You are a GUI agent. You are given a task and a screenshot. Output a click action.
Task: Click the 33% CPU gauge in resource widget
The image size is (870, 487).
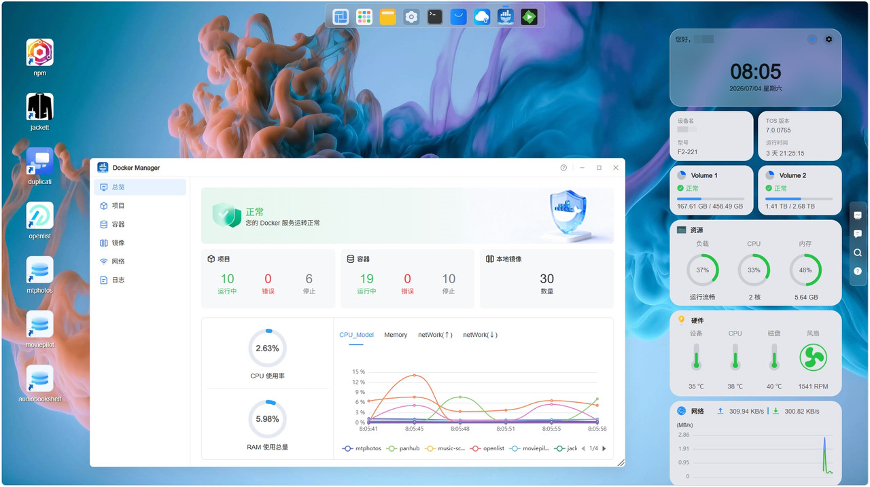point(754,270)
